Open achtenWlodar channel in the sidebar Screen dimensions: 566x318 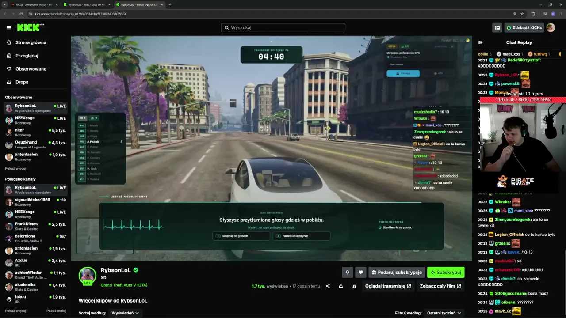point(35,275)
